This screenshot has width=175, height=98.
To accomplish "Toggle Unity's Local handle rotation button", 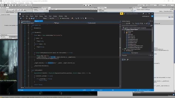I will click(29, 5).
